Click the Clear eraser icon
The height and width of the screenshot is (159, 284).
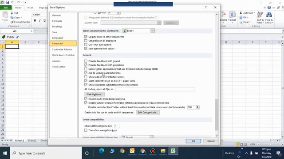[x=241, y=22]
